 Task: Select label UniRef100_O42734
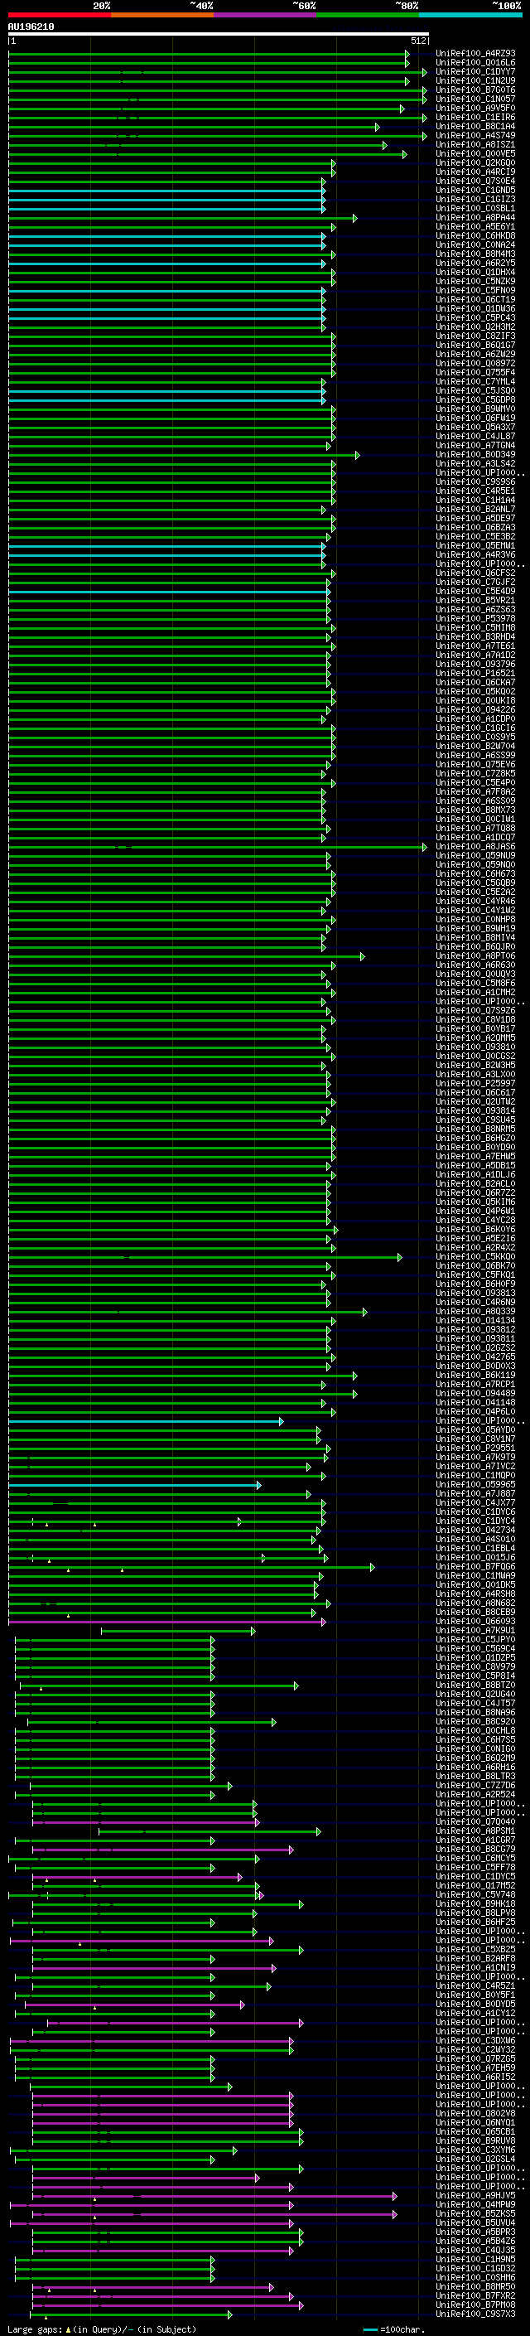click(x=475, y=1531)
